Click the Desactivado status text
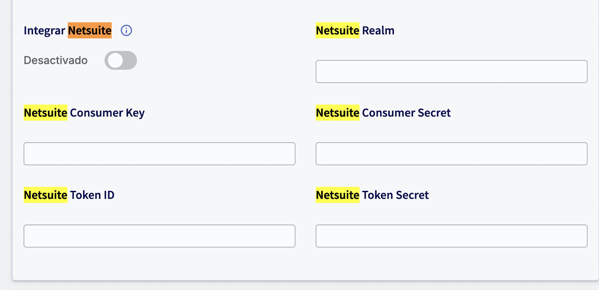599x290 pixels. 55,60
